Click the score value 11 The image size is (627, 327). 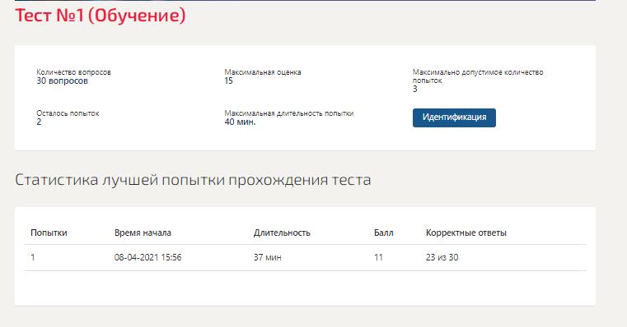point(378,258)
